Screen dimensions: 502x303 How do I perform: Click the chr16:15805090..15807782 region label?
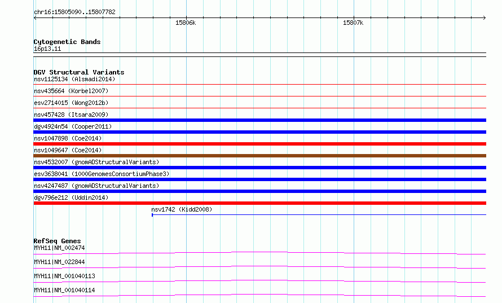pos(74,12)
